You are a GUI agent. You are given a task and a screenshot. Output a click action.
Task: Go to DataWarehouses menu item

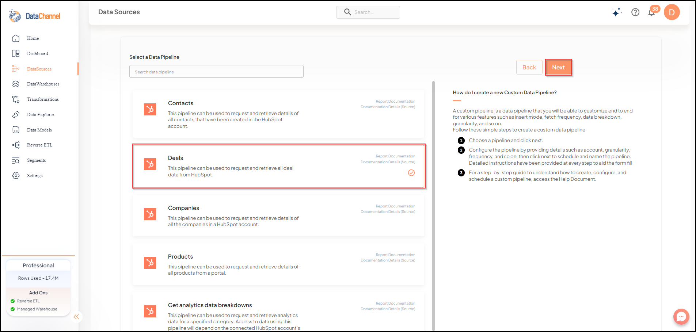tap(43, 84)
